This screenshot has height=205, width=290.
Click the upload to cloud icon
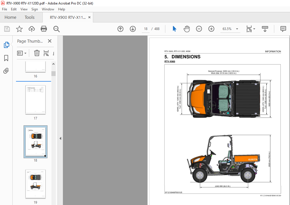(x=32, y=29)
